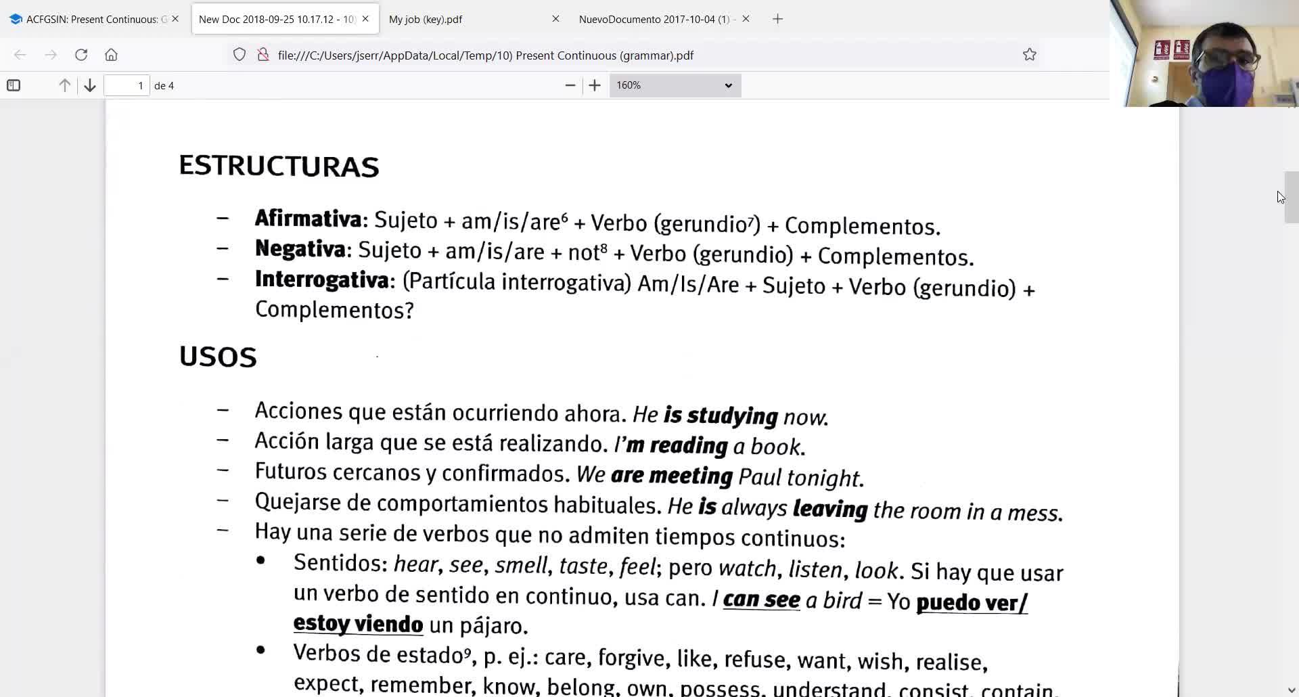1299x697 pixels.
Task: Click the 'de 4' page count label
Action: pyautogui.click(x=164, y=86)
